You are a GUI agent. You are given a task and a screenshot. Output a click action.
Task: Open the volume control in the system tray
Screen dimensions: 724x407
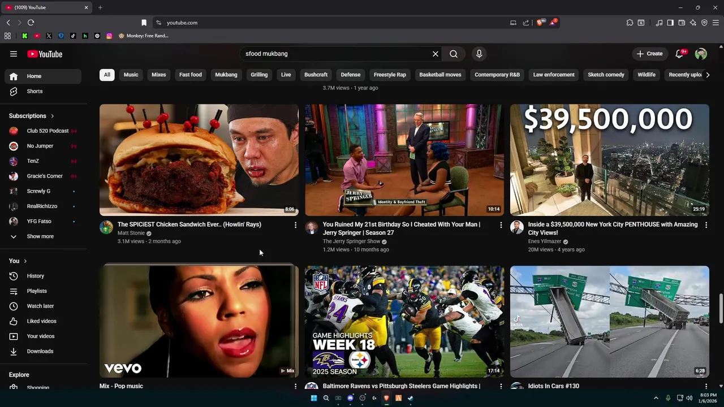coord(689,398)
